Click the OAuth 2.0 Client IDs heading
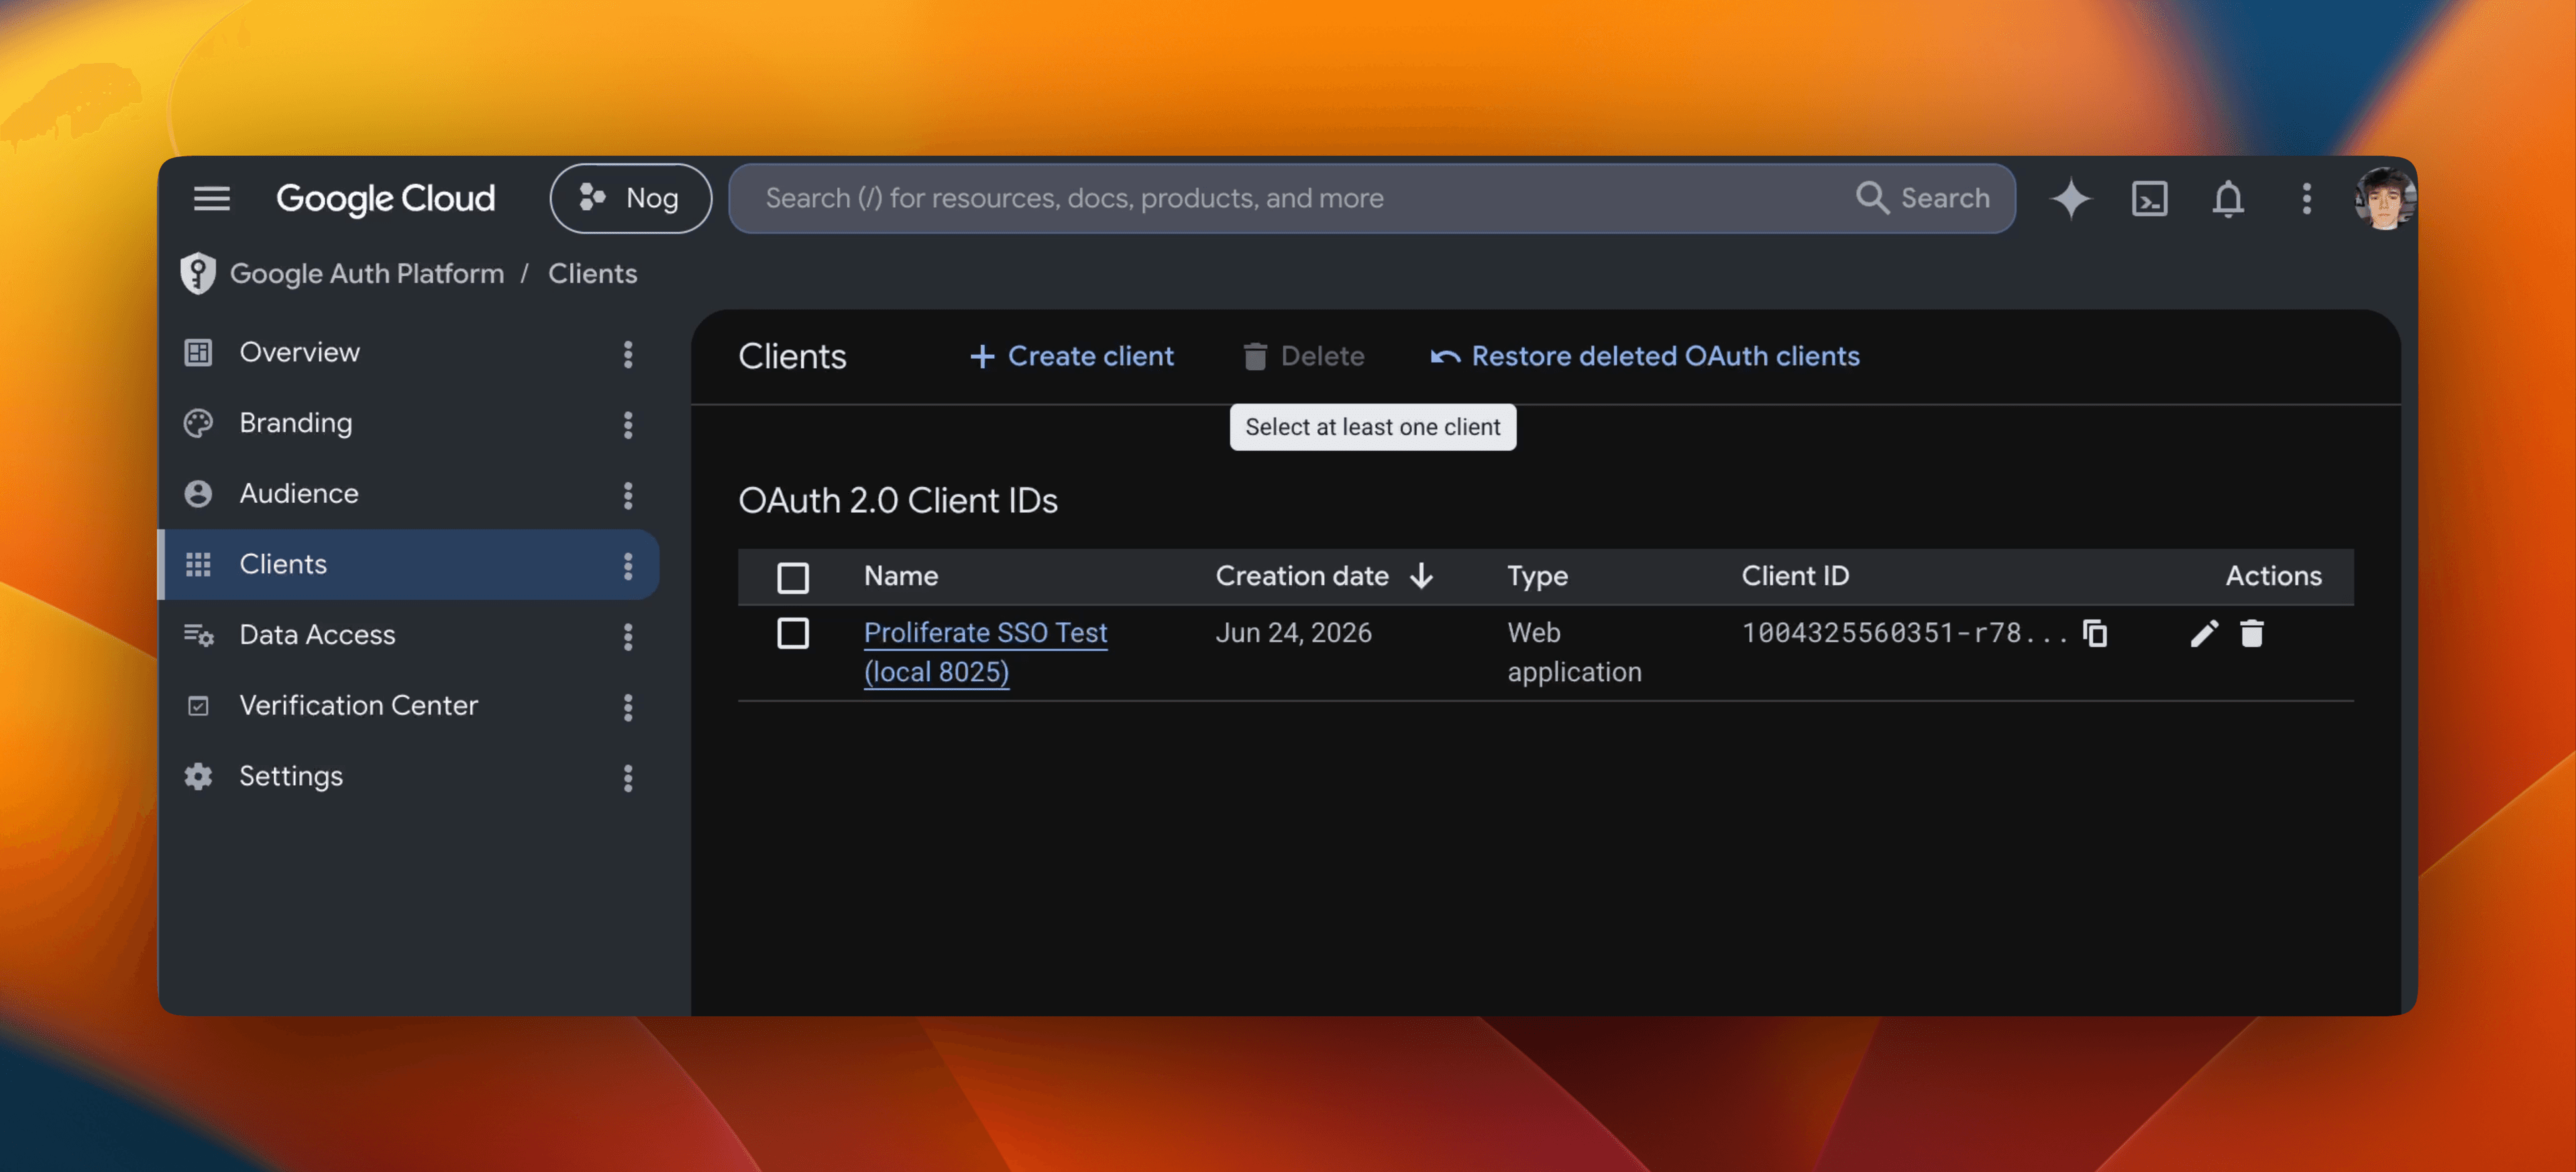The width and height of the screenshot is (2576, 1172). (897, 500)
